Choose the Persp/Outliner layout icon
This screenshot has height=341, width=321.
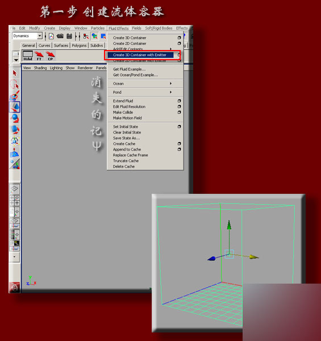pos(15,211)
